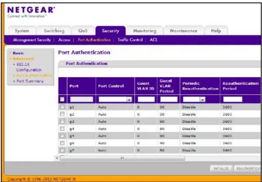Select the Security tab
262x182 pixels.
point(111,31)
